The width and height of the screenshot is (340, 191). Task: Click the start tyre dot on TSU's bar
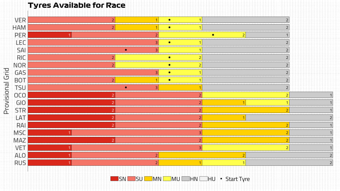[126, 87]
